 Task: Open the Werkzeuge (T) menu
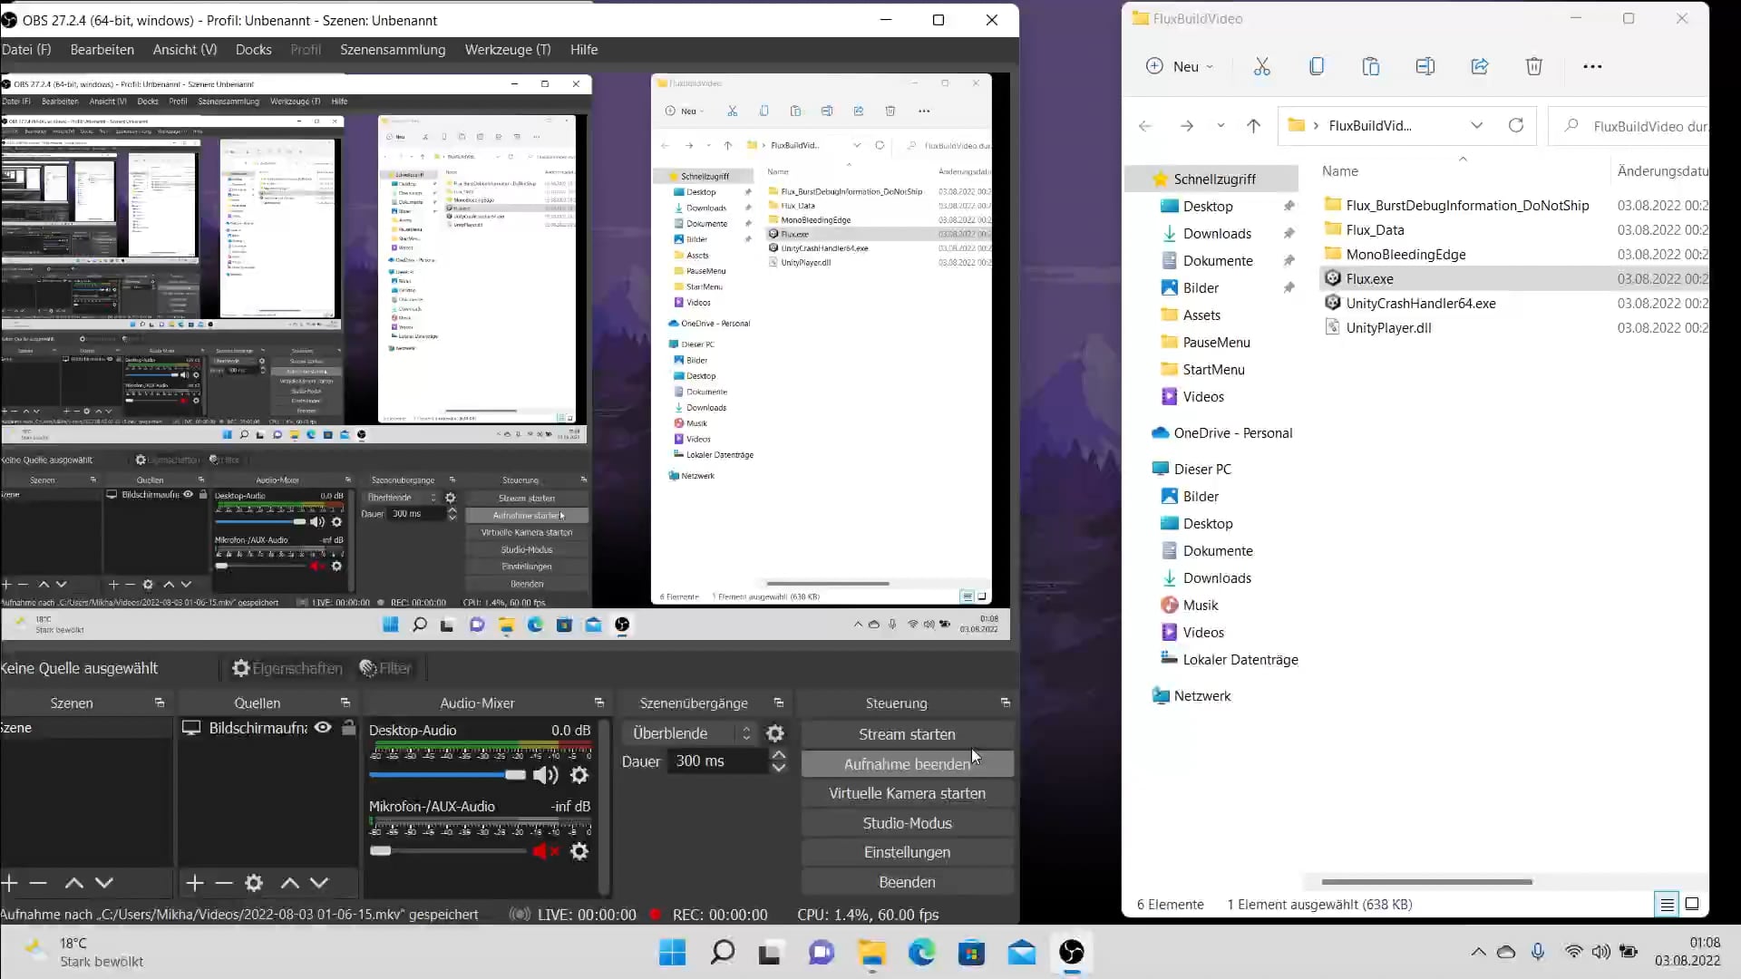tap(507, 50)
